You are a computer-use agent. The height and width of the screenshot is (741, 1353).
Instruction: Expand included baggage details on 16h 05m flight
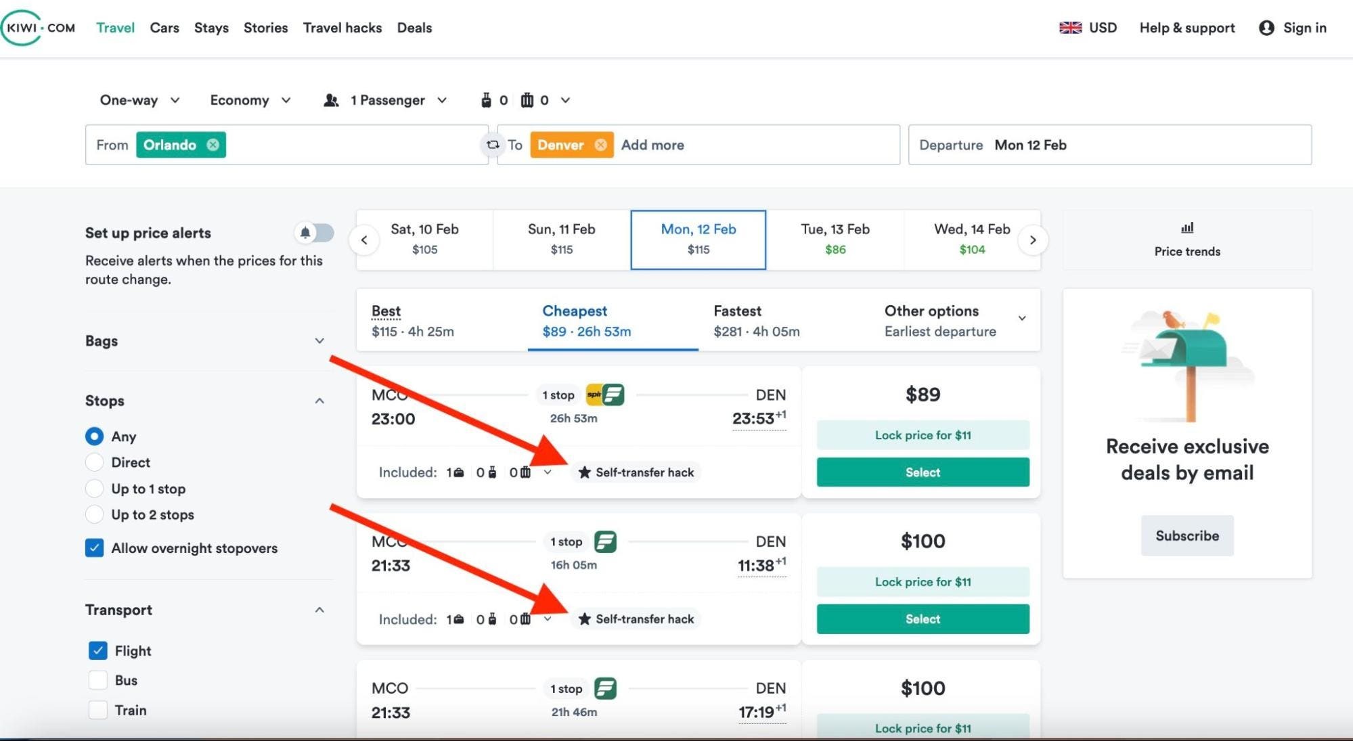coord(548,619)
